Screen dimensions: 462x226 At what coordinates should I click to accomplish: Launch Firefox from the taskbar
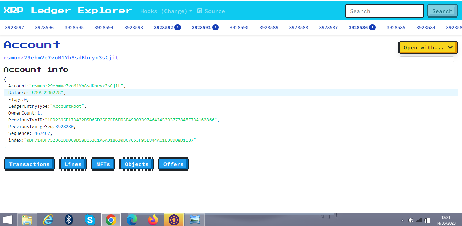click(153, 220)
